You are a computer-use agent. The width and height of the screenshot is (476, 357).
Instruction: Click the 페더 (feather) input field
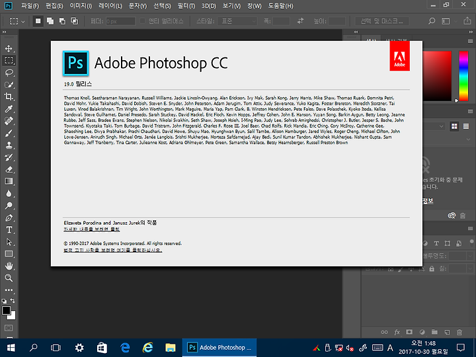[x=120, y=21]
